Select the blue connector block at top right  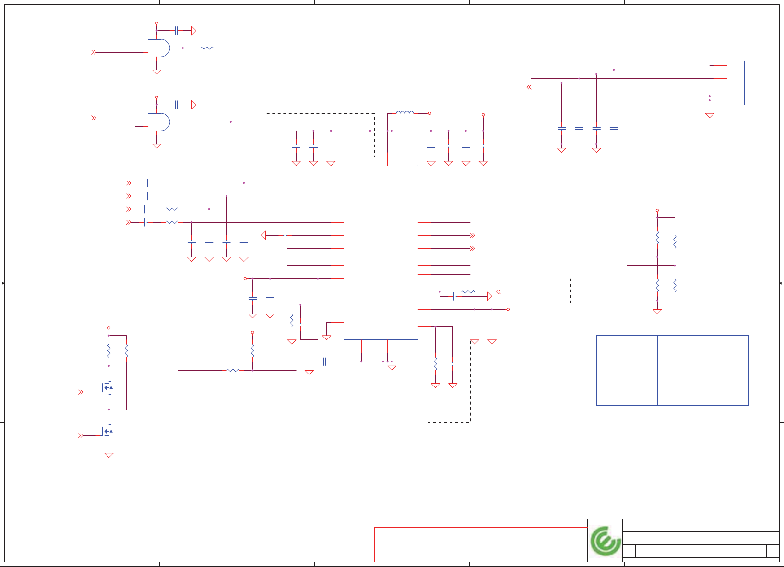pos(736,83)
